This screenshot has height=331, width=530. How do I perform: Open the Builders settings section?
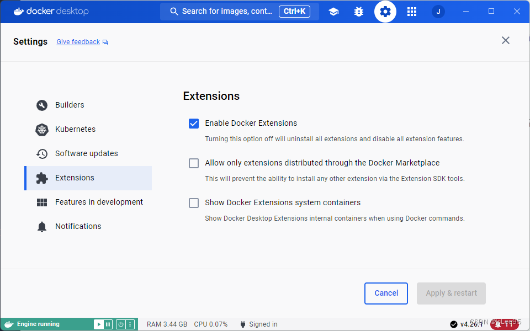(88, 105)
